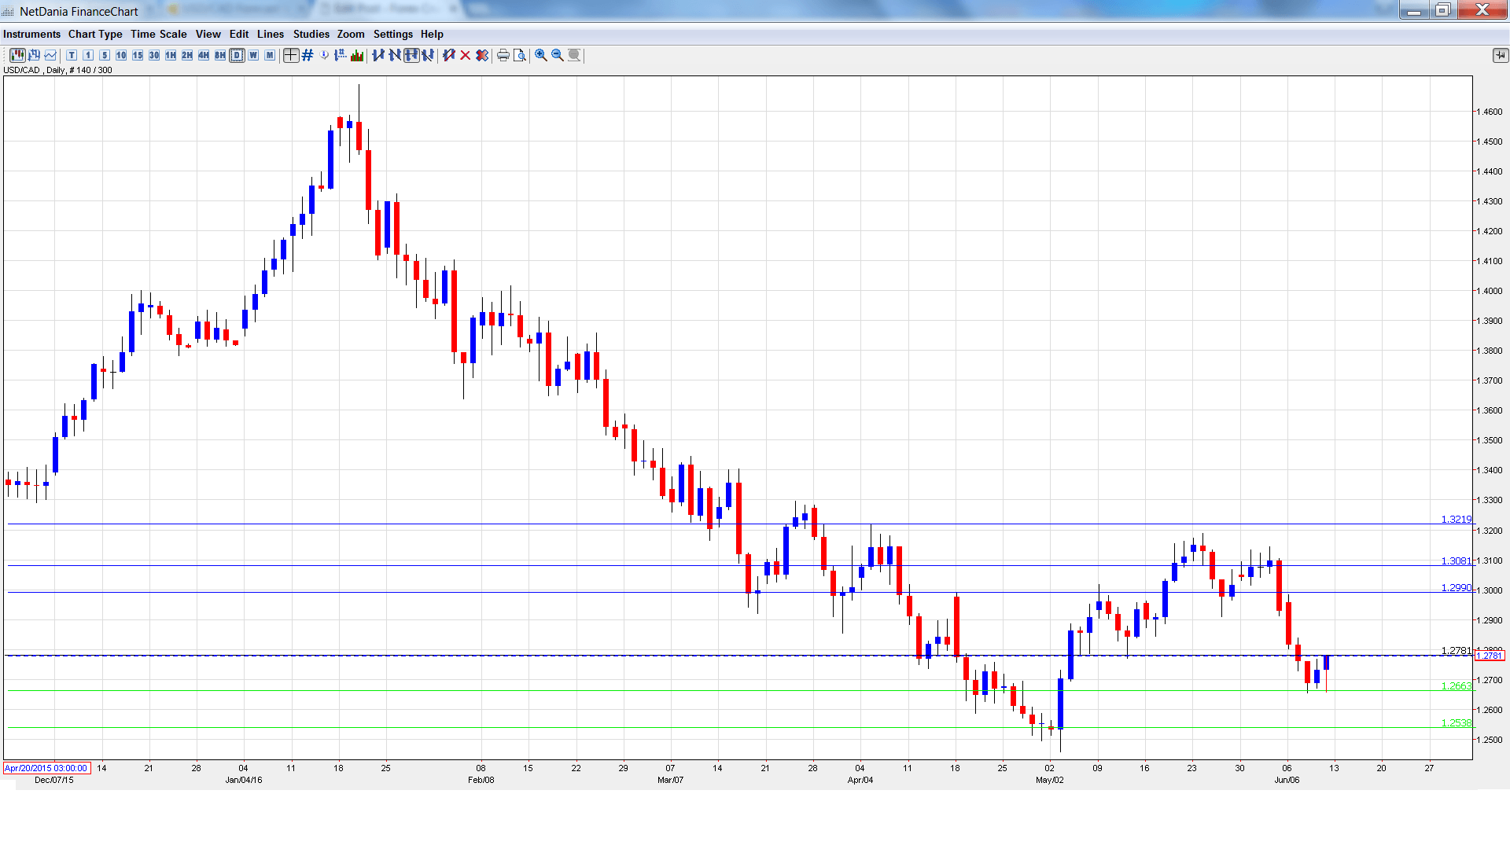The width and height of the screenshot is (1510, 849).
Task: Click the green 1.2663 support line label
Action: (1455, 686)
